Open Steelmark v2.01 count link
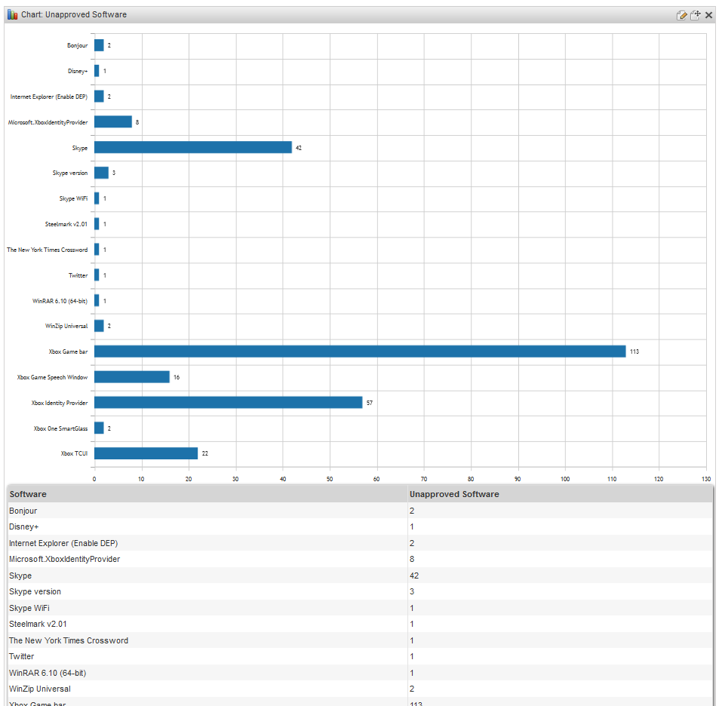Screen dimensions: 719x706 click(412, 625)
